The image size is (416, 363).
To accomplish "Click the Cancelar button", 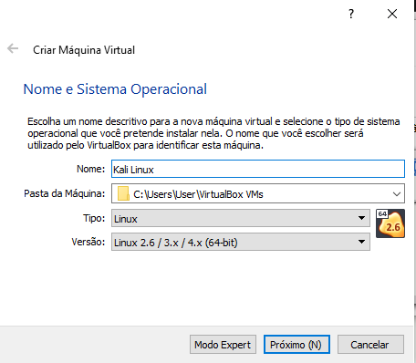I will click(370, 345).
